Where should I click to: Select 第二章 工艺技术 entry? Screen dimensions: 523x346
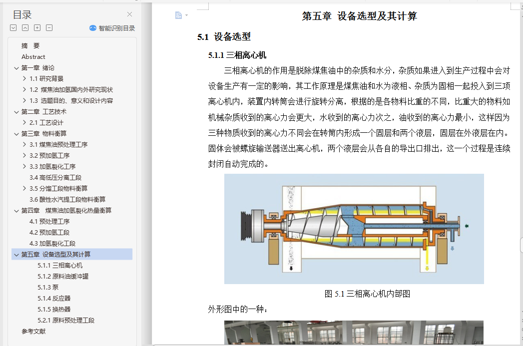coord(43,112)
